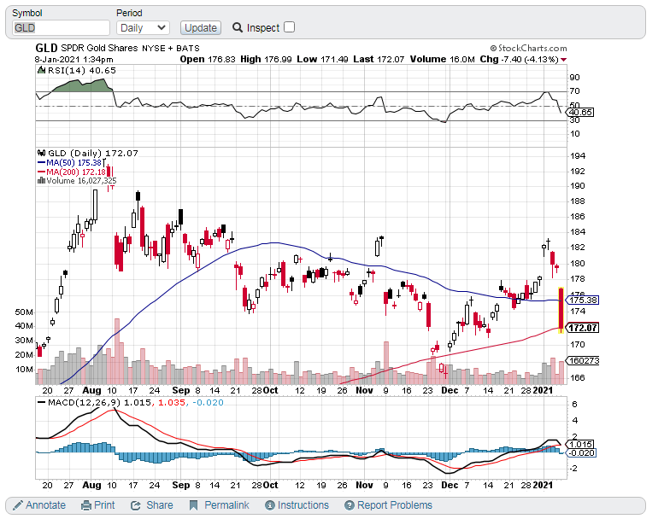
Task: Click the RSI(14) 40.65 label
Action: tap(82, 70)
